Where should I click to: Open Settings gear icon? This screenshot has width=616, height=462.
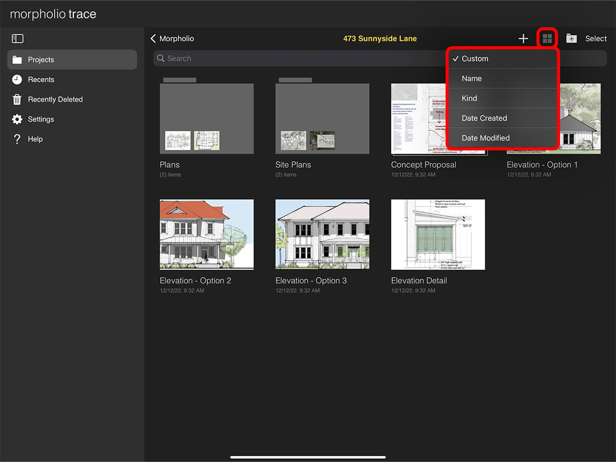pos(17,119)
